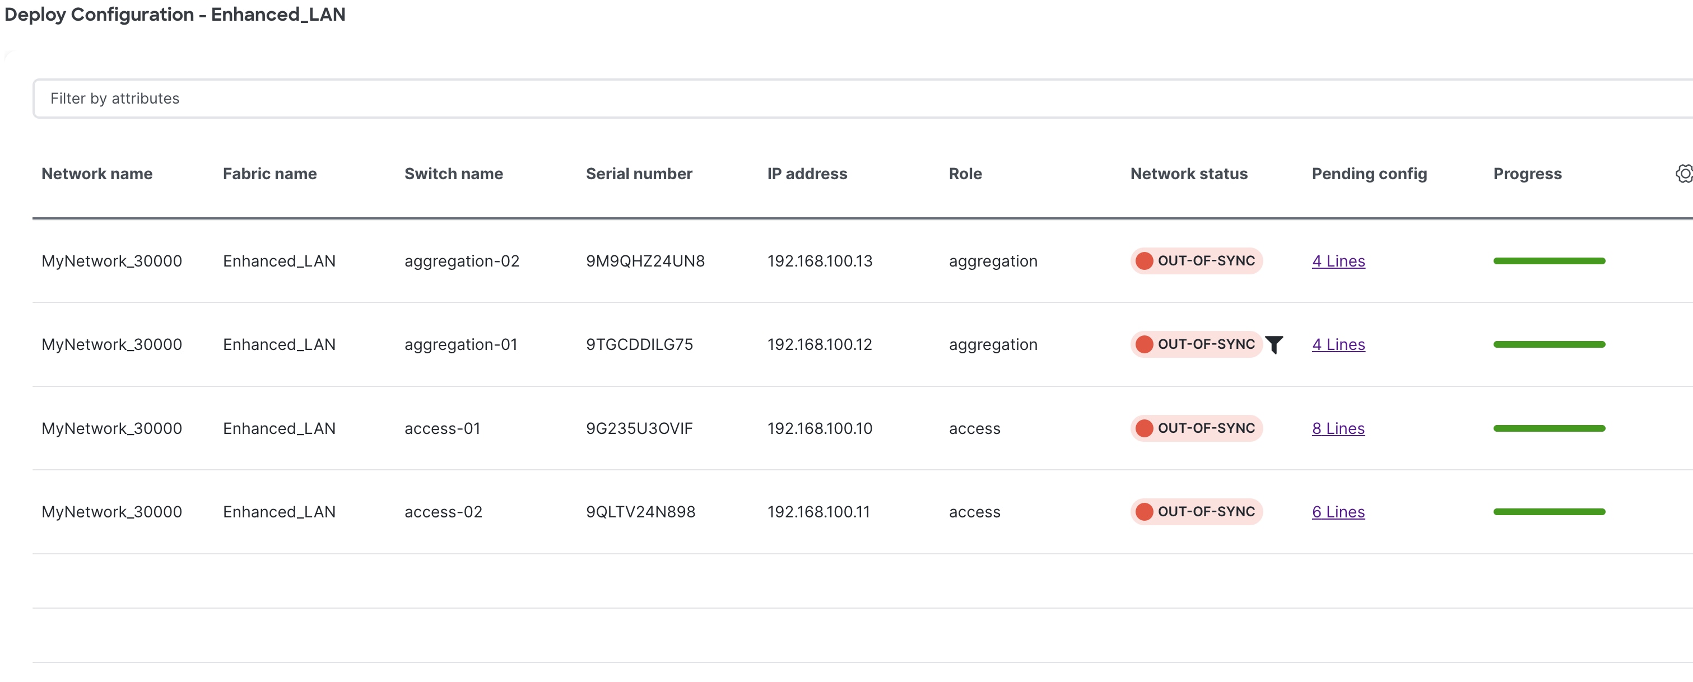Click red status dot for access-02
1693x682 pixels.
[x=1144, y=512]
